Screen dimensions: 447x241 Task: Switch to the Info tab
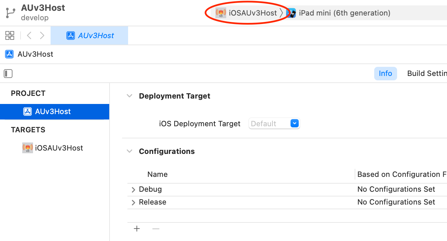pyautogui.click(x=385, y=74)
